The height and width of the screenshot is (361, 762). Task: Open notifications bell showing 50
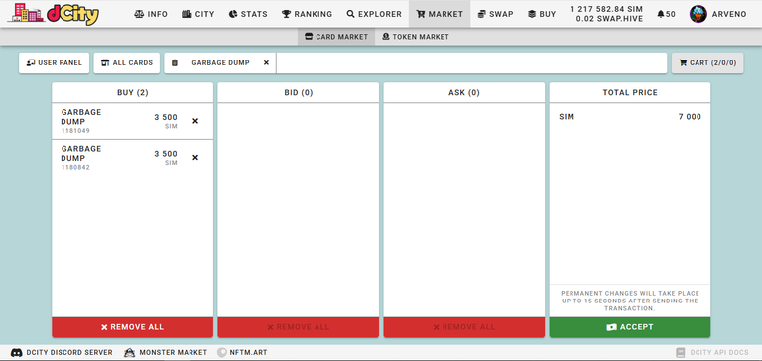point(666,14)
